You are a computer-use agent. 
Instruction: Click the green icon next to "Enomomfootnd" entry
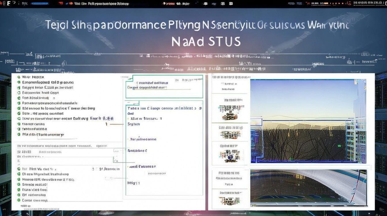(x=19, y=82)
